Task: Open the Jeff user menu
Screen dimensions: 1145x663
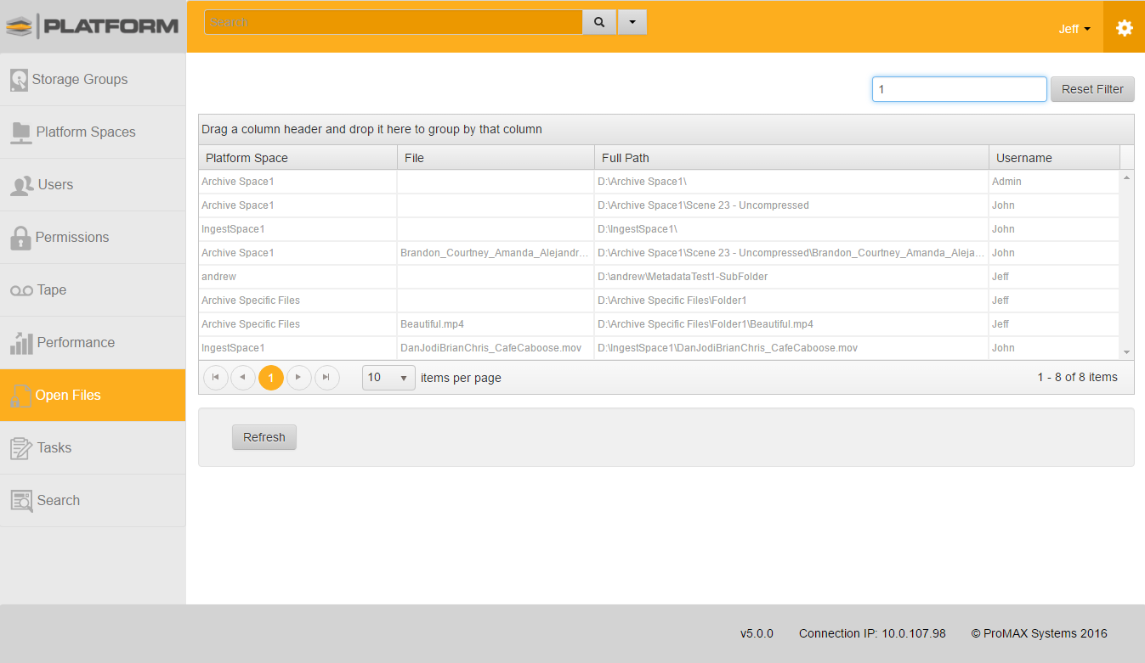Action: (x=1074, y=29)
